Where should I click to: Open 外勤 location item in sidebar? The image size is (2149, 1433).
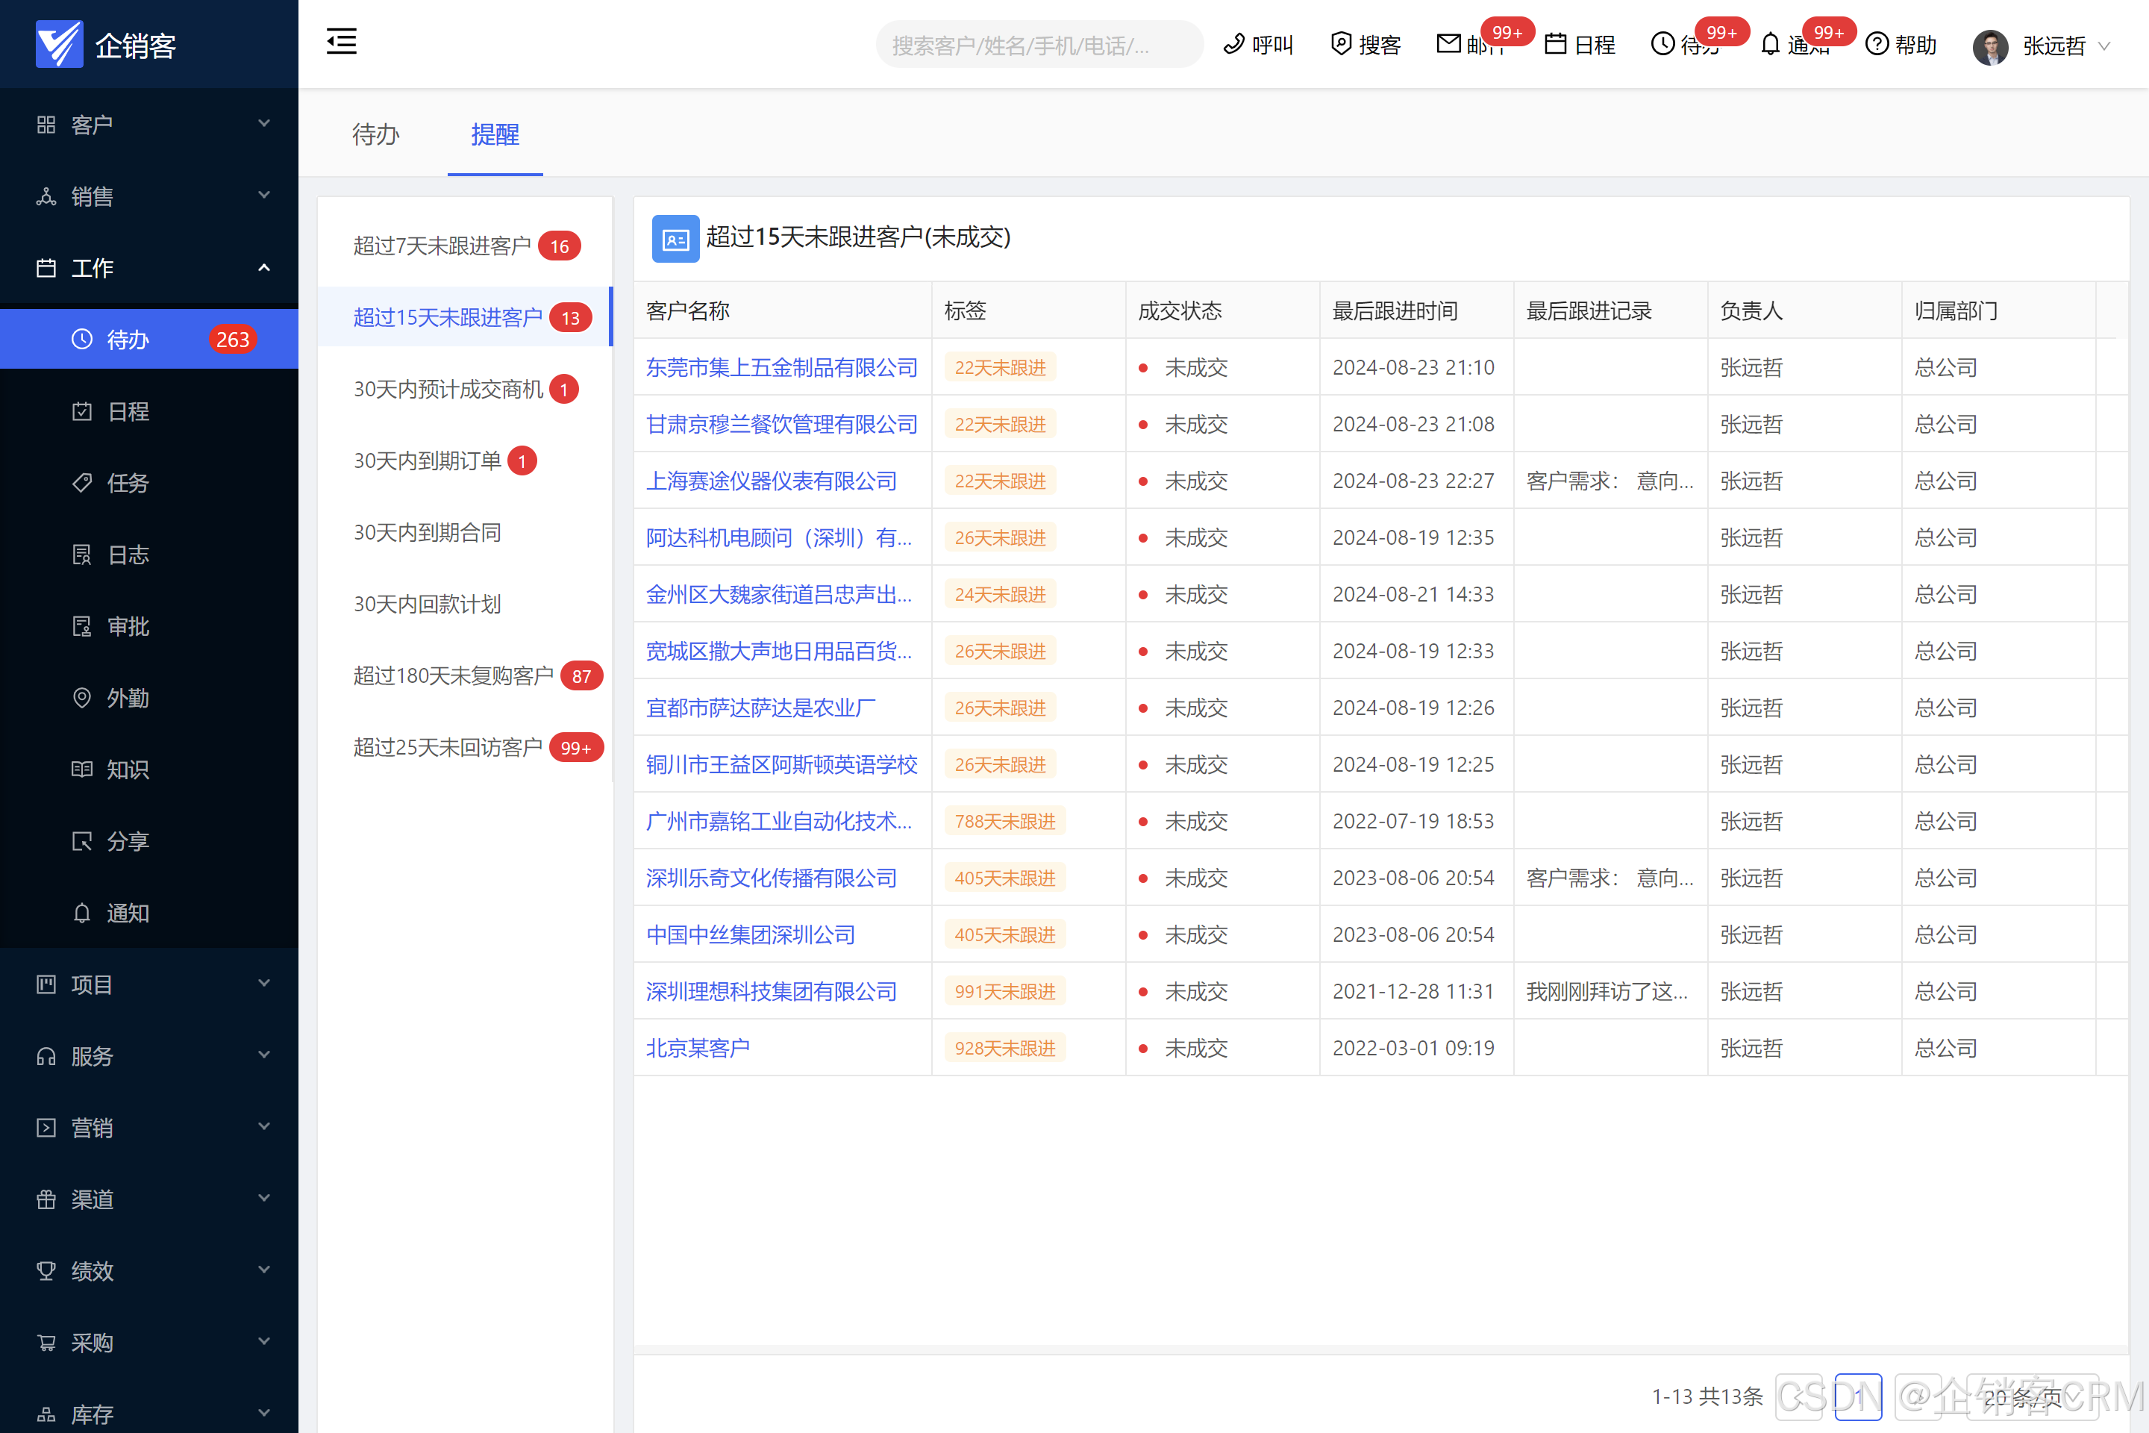[127, 699]
